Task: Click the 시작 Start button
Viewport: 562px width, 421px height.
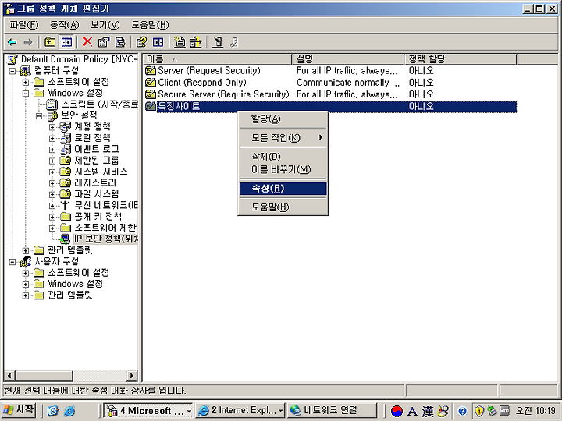Action: (19, 410)
